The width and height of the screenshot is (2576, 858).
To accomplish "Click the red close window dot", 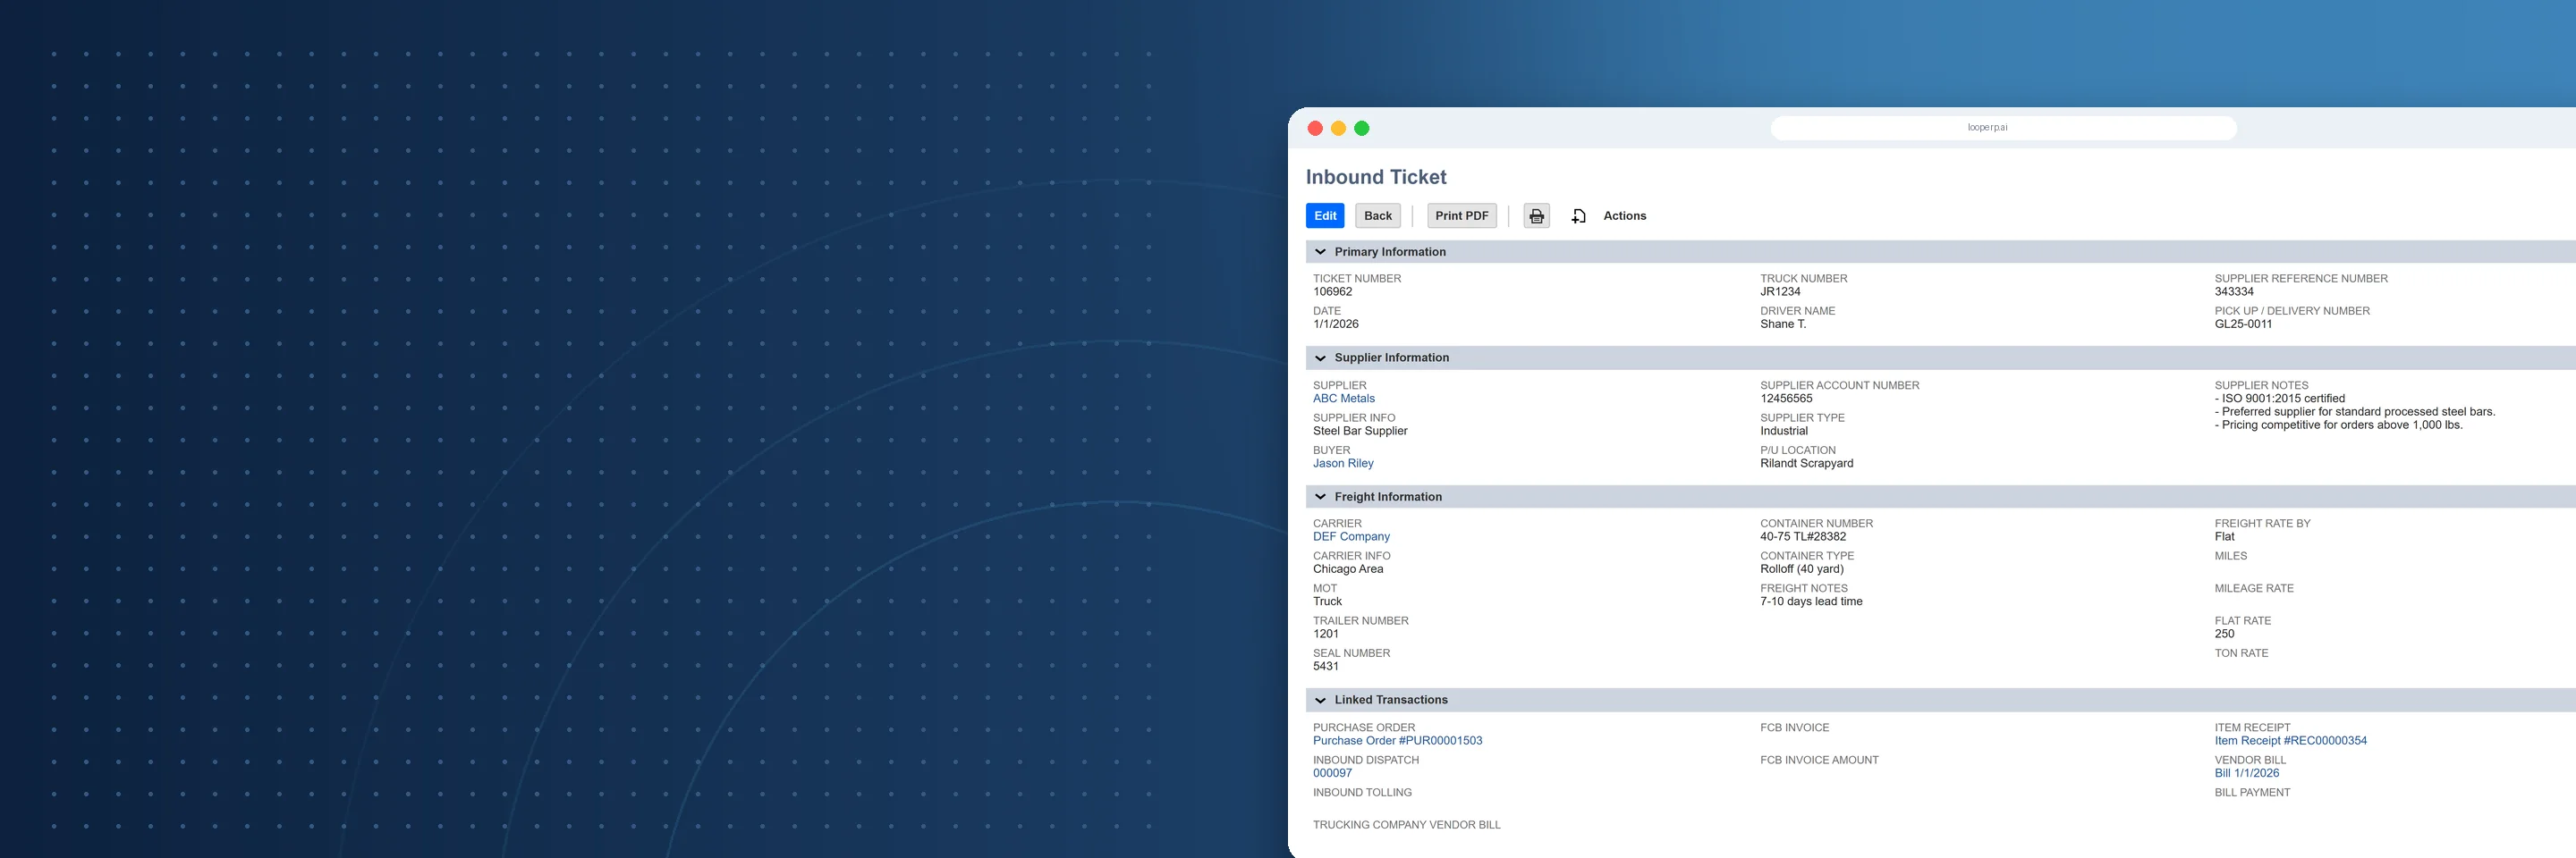I will 1315,128.
